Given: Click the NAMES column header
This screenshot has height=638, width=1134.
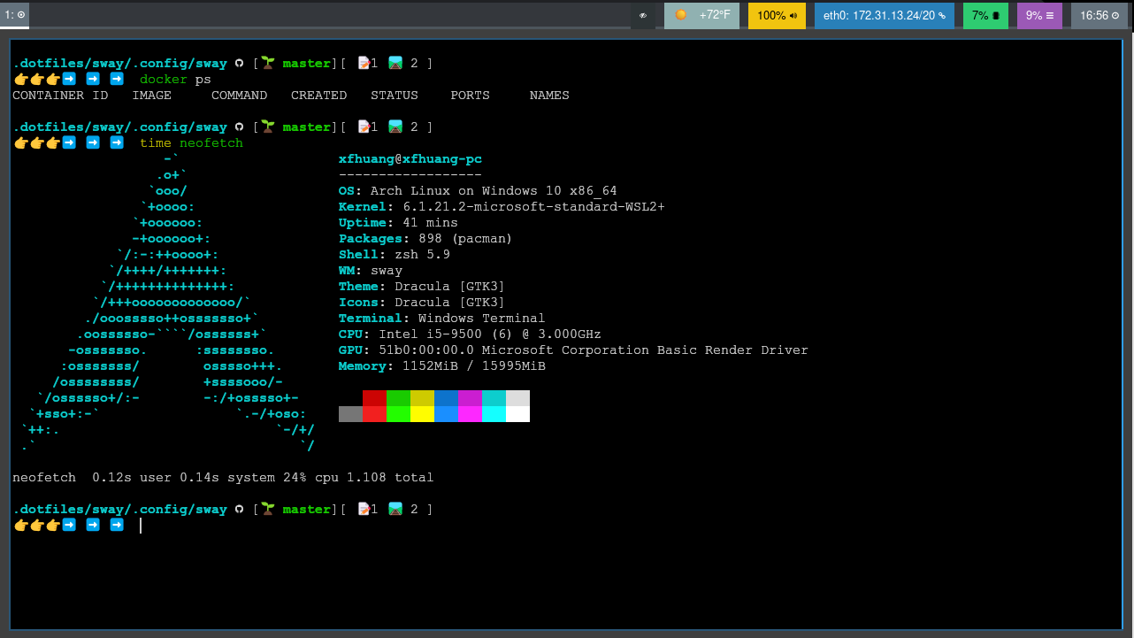Looking at the screenshot, I should pyautogui.click(x=549, y=96).
